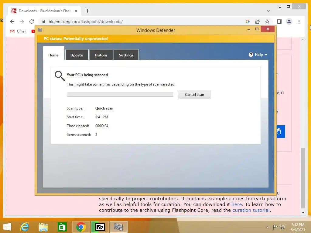Go back in Chrome
This screenshot has height=233, width=311.
(x=12, y=22)
